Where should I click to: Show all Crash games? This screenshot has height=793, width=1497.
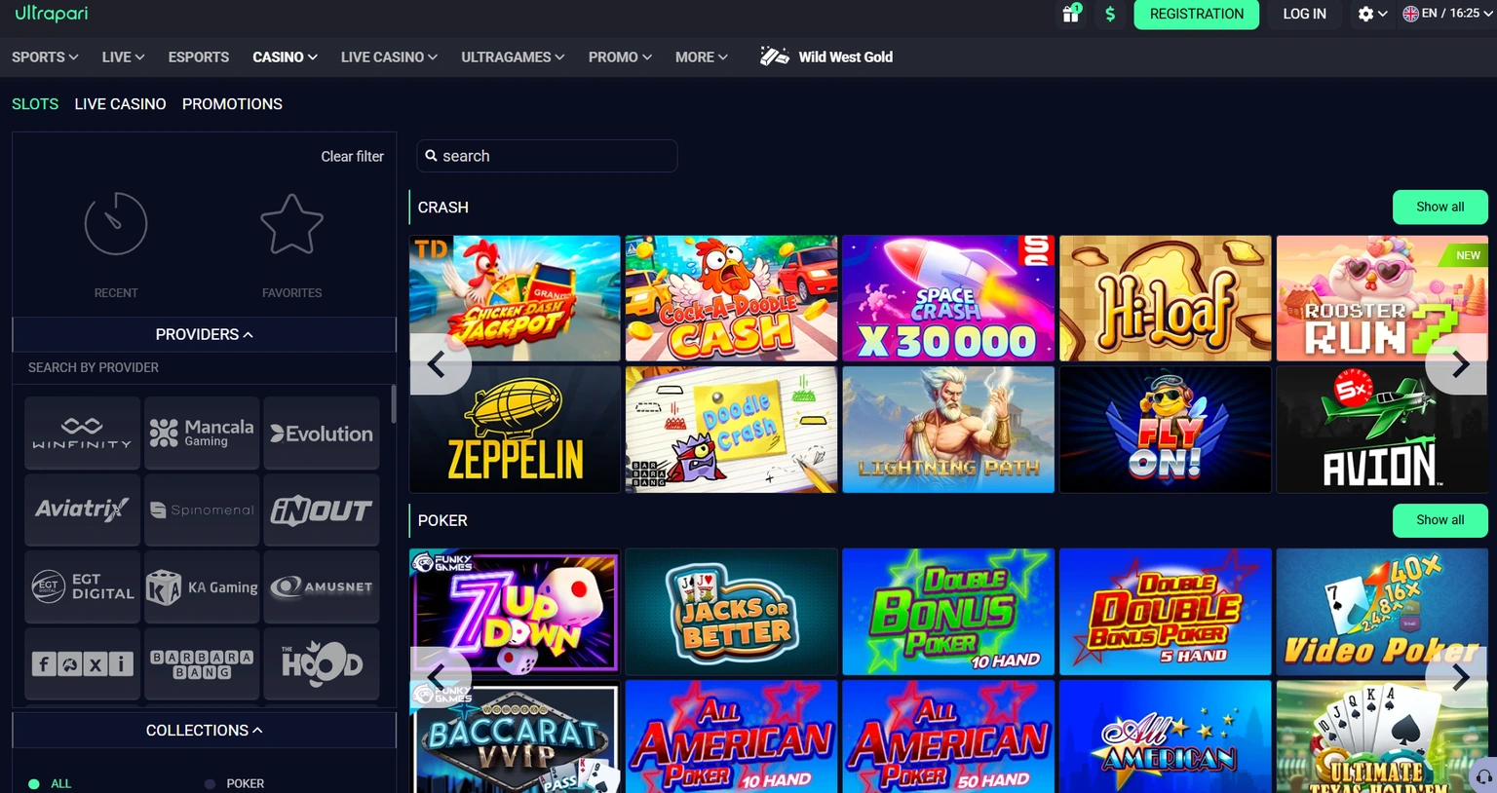[x=1439, y=207]
